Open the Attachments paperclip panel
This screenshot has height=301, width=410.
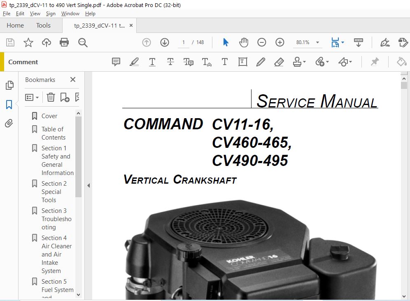click(9, 124)
